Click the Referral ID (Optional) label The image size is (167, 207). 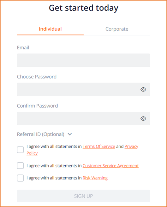click(x=40, y=134)
